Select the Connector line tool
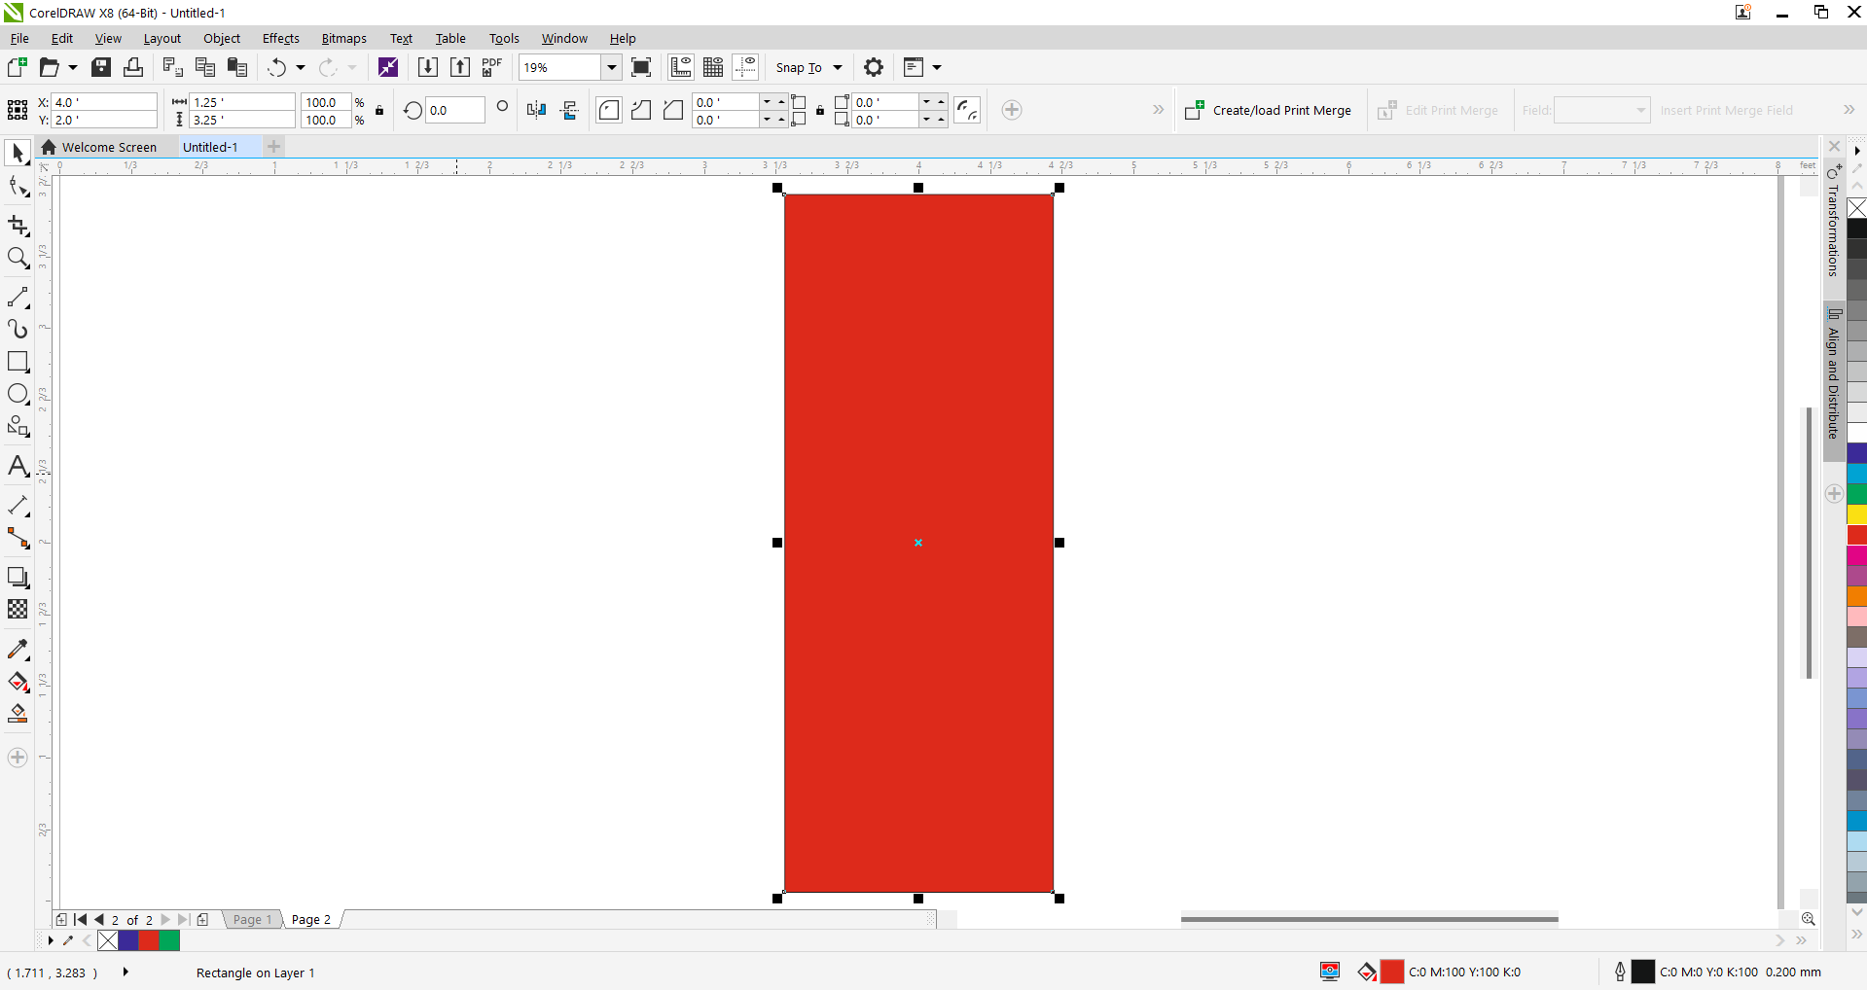 (x=18, y=538)
